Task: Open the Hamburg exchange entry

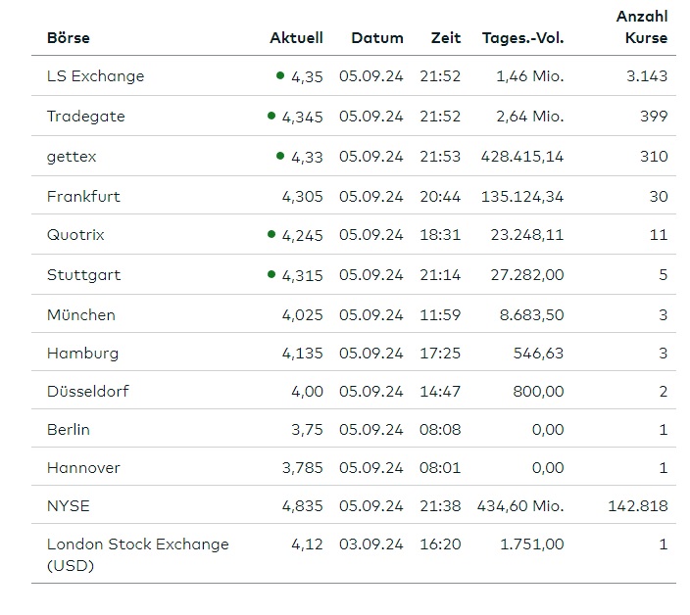Action: pos(82,353)
